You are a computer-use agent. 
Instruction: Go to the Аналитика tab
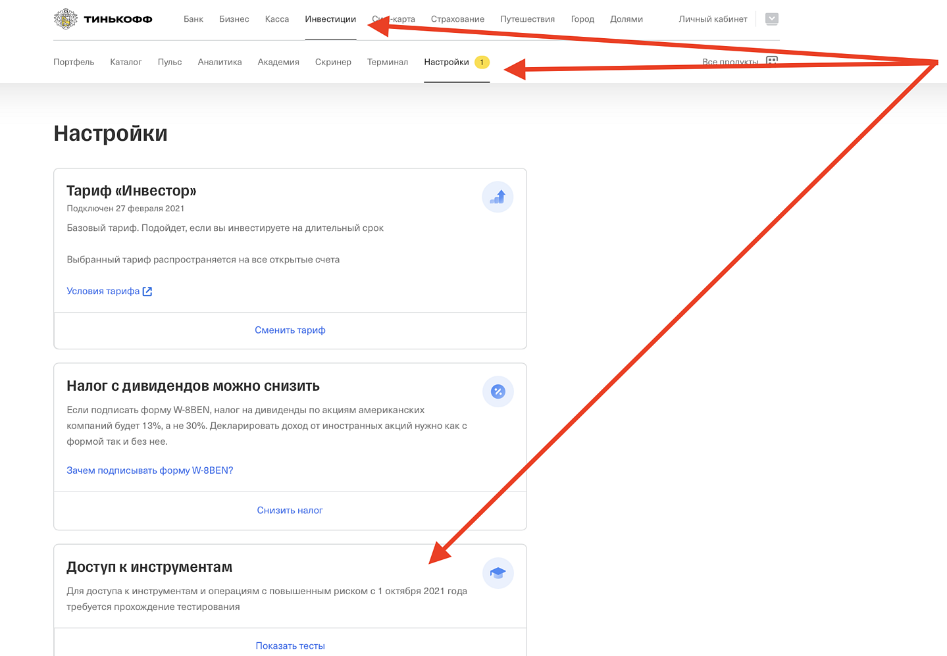tap(220, 62)
